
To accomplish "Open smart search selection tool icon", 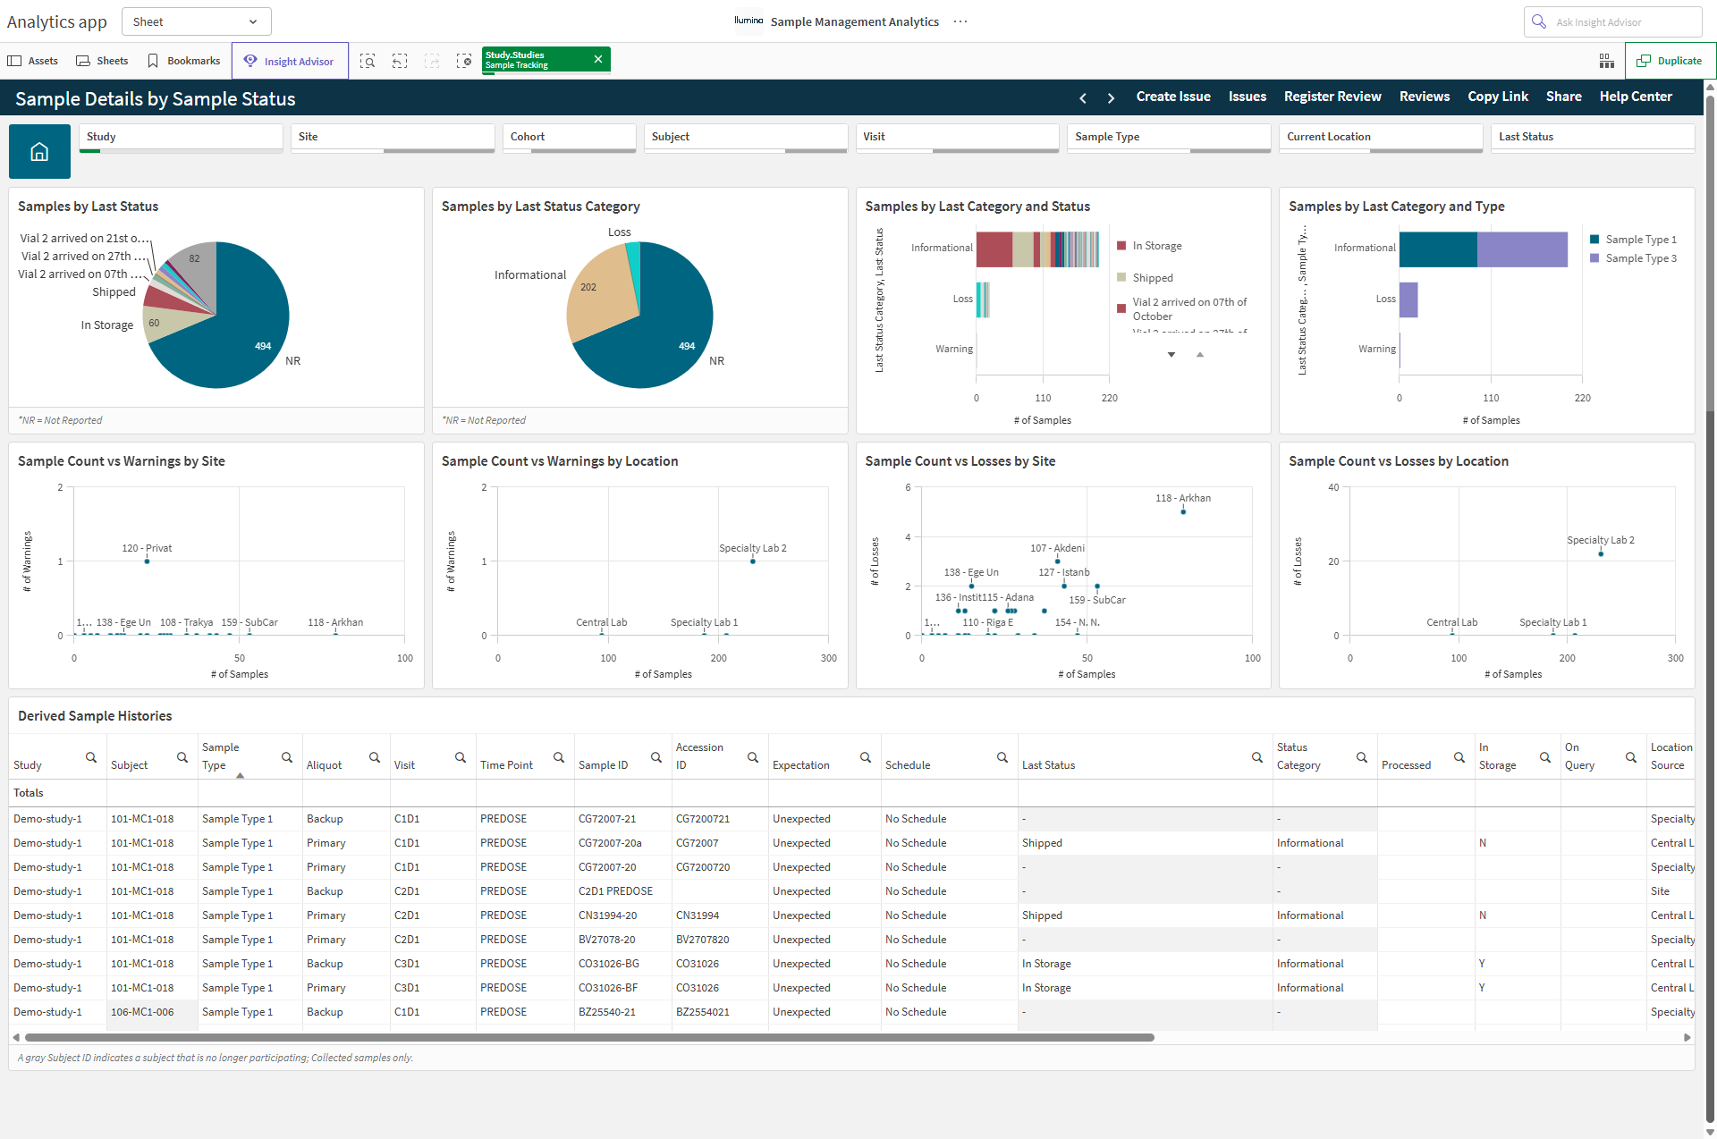I will point(368,61).
